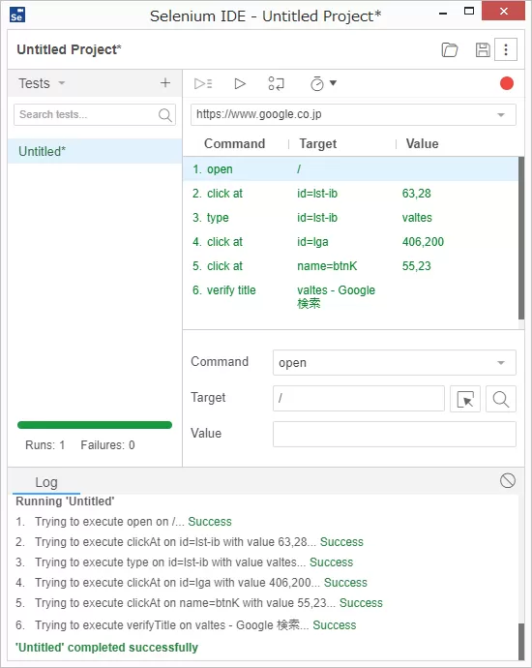Open speed dropdown arrow beside timer
Viewport: 532px width, 668px height.
tap(334, 83)
